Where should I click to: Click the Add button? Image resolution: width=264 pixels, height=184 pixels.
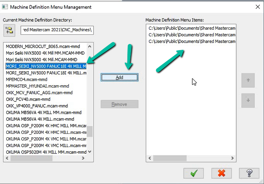tap(120, 78)
